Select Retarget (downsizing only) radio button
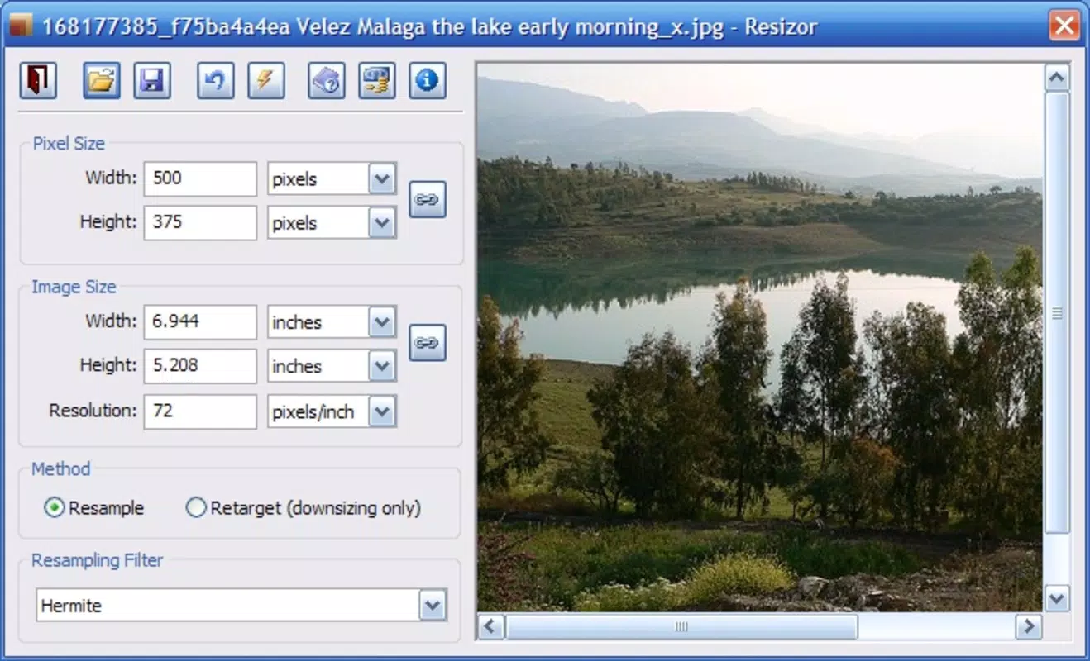 click(196, 508)
